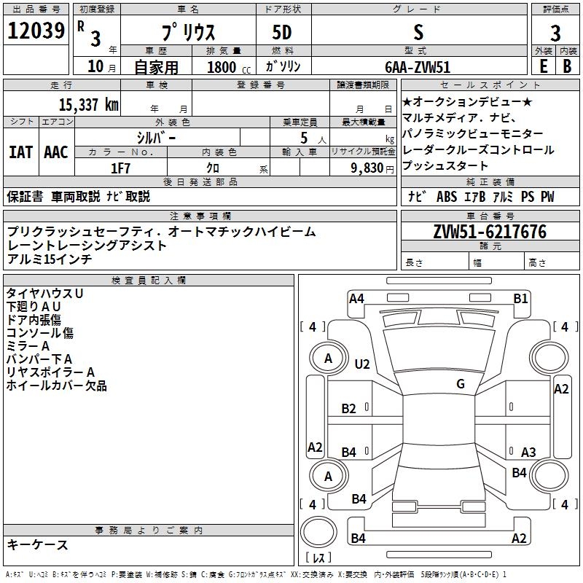
Task: Select inspector note バンパー下A
Action: click(x=39, y=359)
